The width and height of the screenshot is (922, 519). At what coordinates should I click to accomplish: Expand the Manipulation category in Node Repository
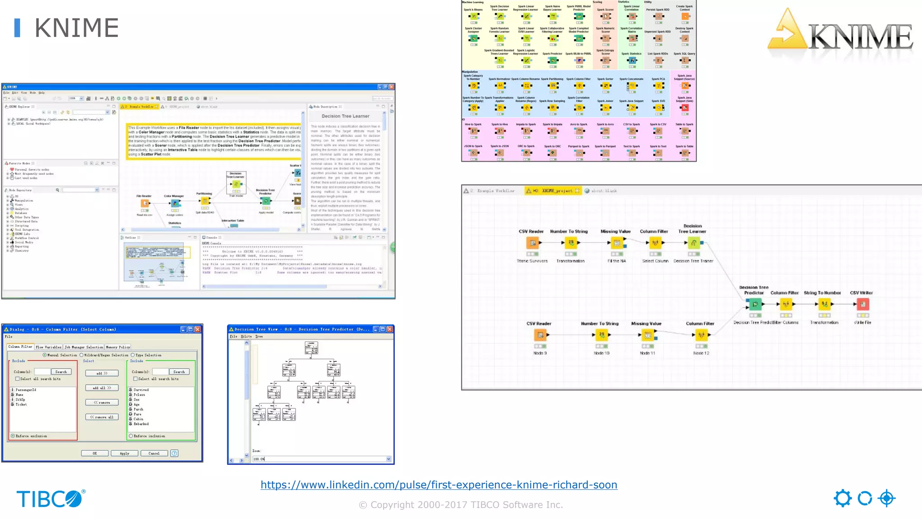point(8,200)
